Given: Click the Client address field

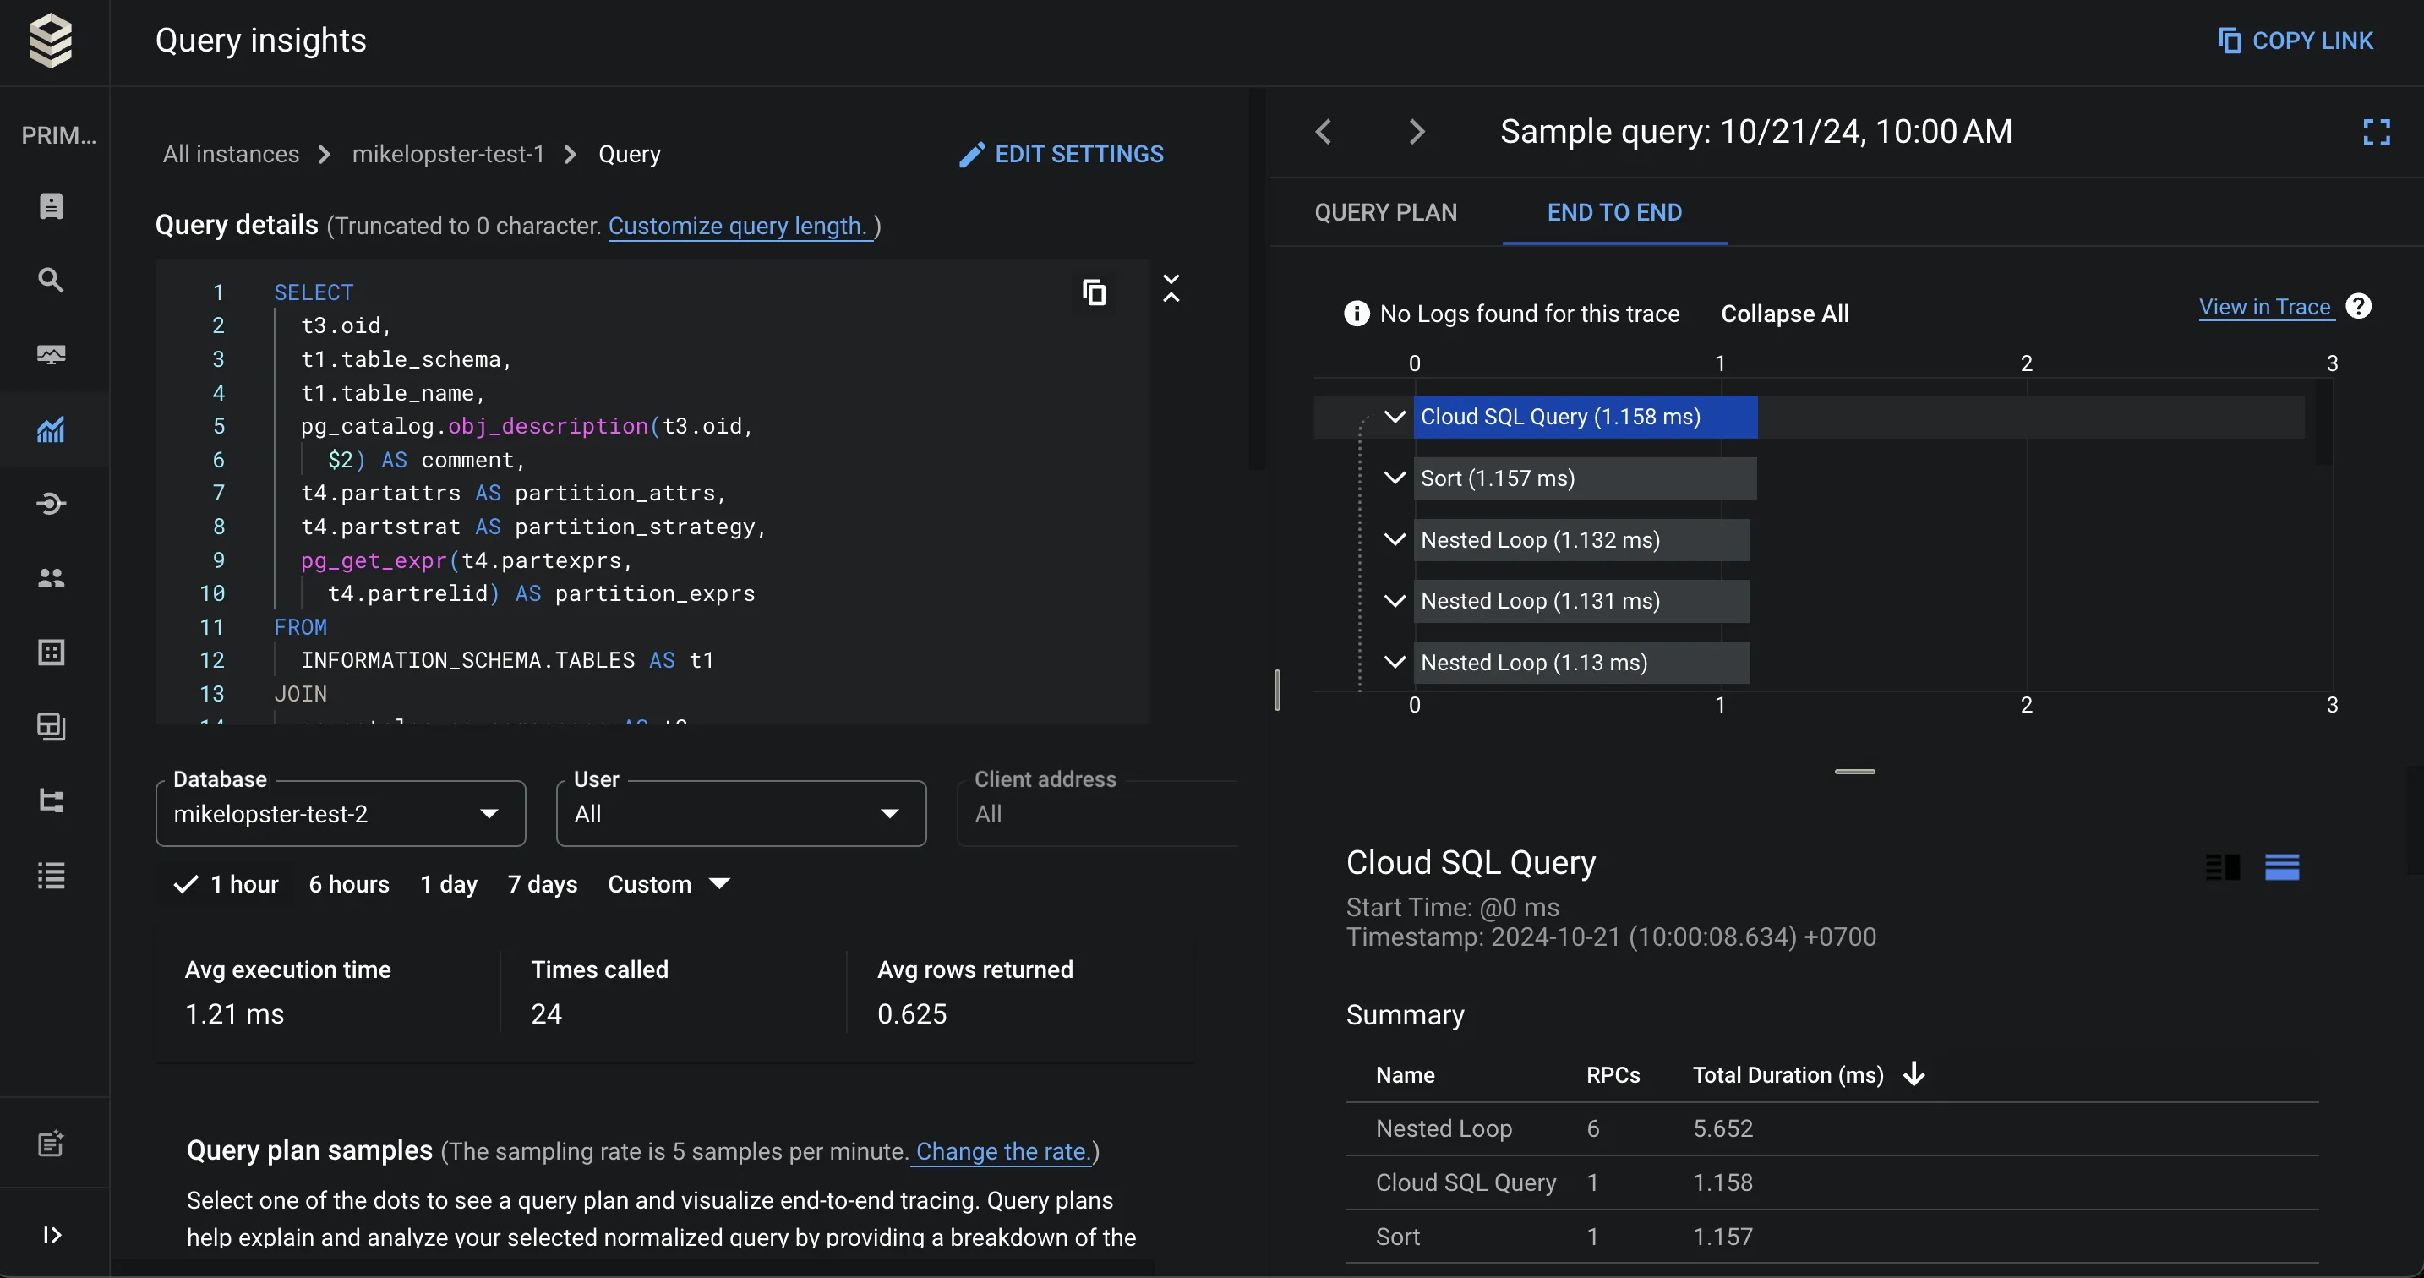Looking at the screenshot, I should click(1097, 813).
